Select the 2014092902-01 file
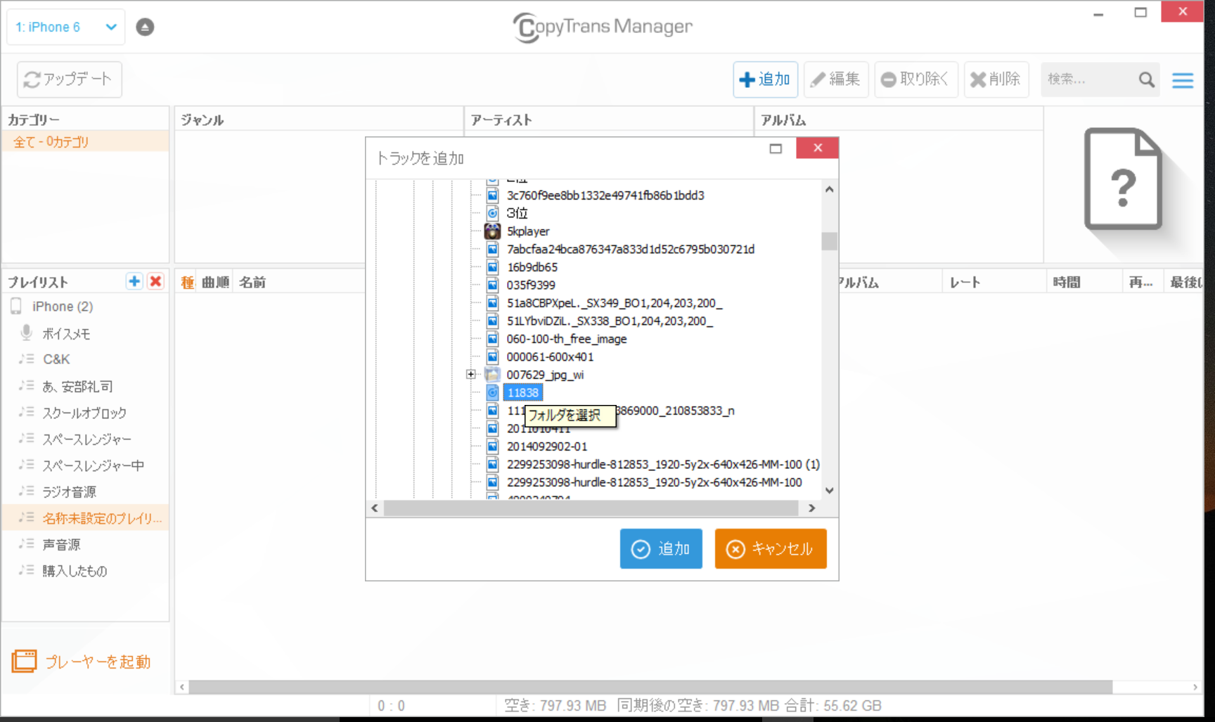This screenshot has width=1215, height=722. pyautogui.click(x=546, y=446)
